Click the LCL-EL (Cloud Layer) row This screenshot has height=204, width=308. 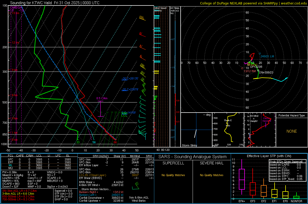point(116,175)
